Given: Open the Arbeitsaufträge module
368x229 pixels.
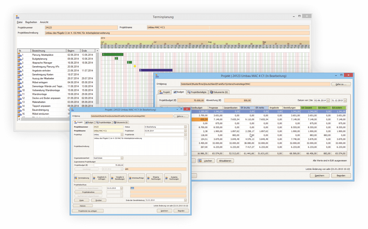Looking at the screenshot, I should pyautogui.click(x=136, y=178).
